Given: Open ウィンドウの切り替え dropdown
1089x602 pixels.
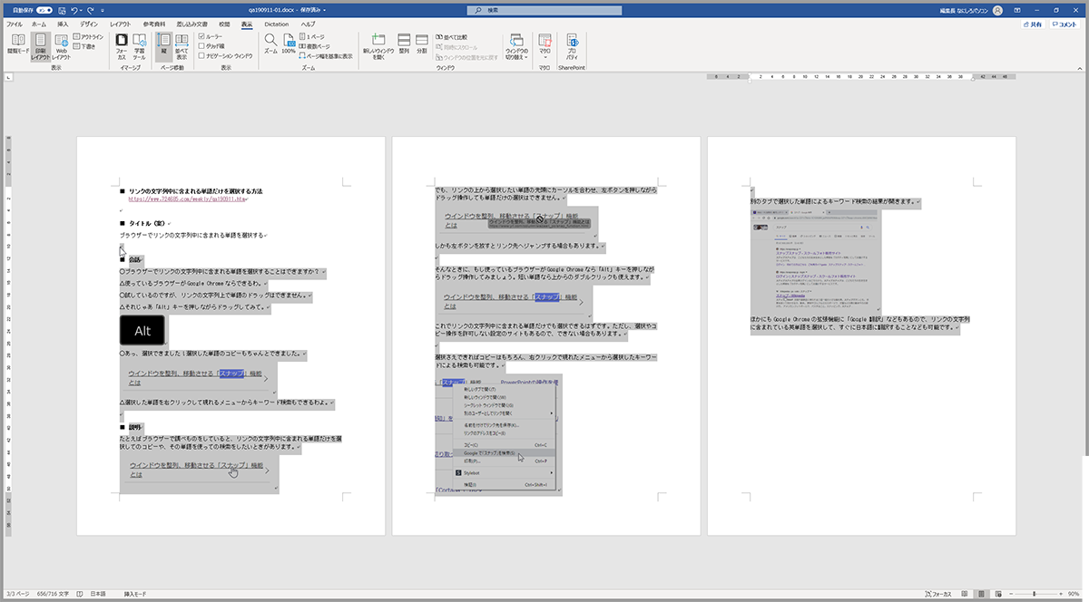Looking at the screenshot, I should click(515, 46).
